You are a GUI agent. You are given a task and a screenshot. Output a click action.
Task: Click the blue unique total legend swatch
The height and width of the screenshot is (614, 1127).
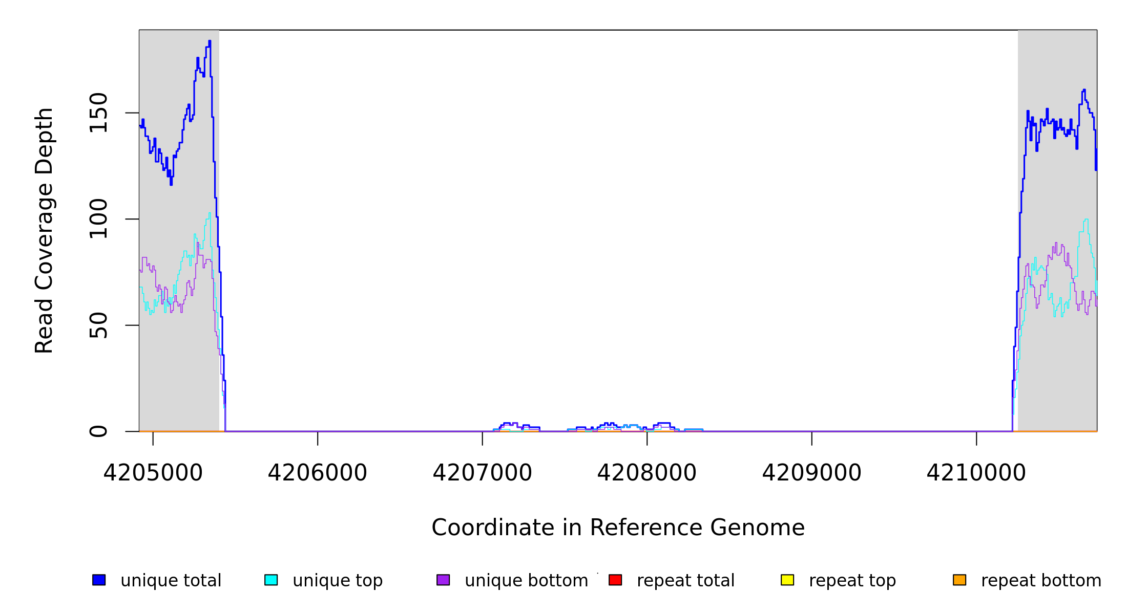pyautogui.click(x=99, y=580)
